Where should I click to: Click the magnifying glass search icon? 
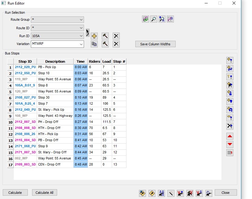154,19
